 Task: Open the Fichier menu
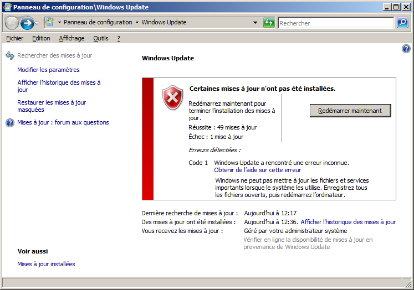[15, 38]
